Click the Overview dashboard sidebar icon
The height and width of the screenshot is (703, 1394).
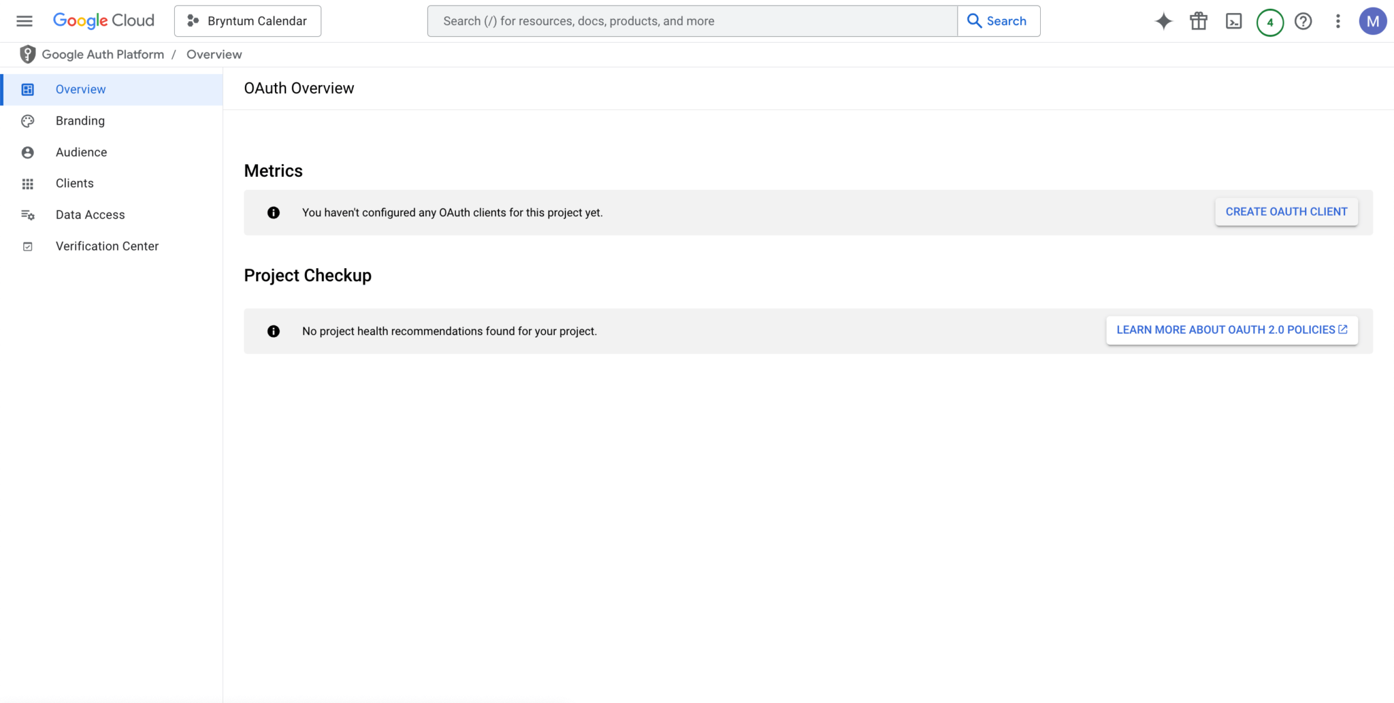pos(28,89)
